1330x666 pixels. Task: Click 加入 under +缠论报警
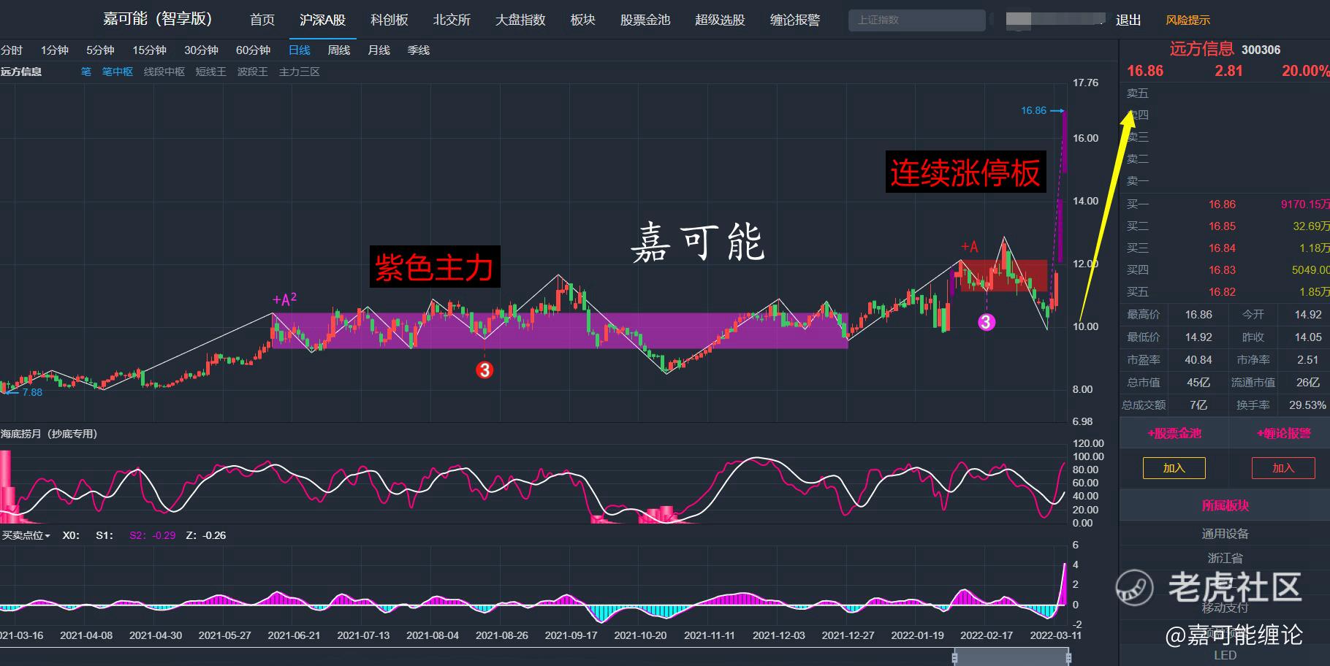click(x=1283, y=468)
